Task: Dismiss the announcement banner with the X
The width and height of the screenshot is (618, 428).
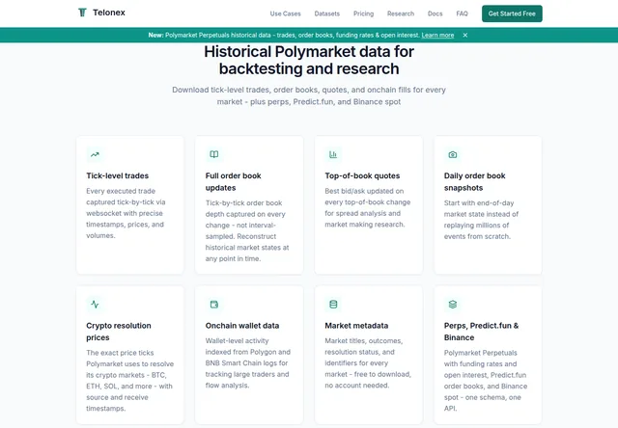Action: point(465,35)
